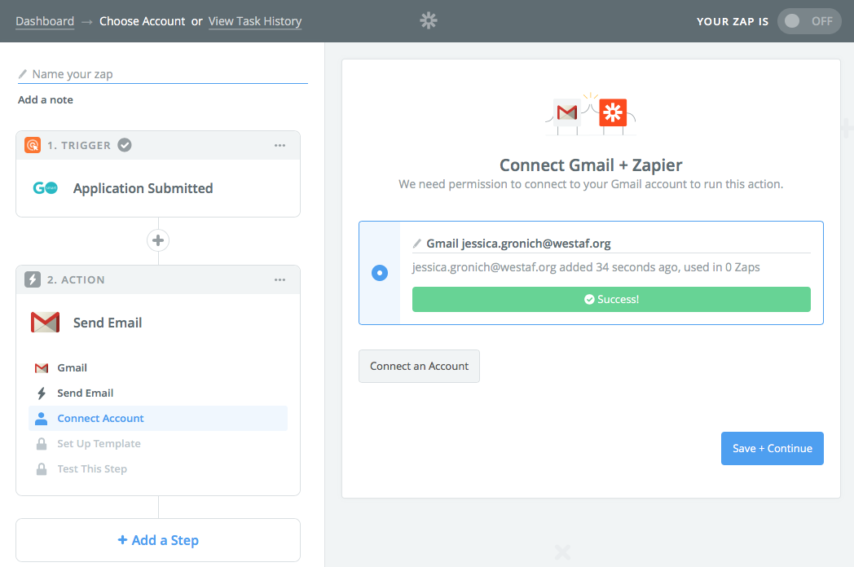This screenshot has width=854, height=567.
Task: Click the Zapier asterisk logo in header
Action: 429,20
